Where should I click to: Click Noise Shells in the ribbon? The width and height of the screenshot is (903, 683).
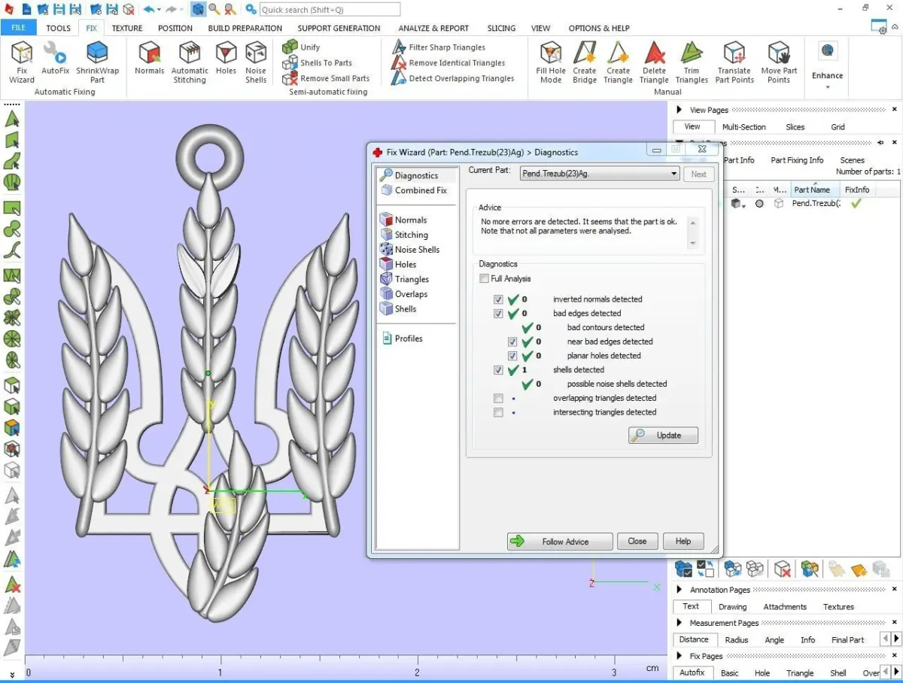(x=256, y=62)
